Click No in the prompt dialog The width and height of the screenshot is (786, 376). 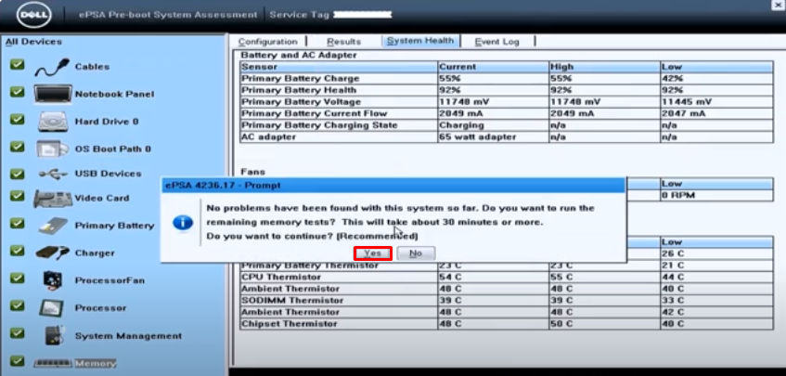(x=415, y=253)
